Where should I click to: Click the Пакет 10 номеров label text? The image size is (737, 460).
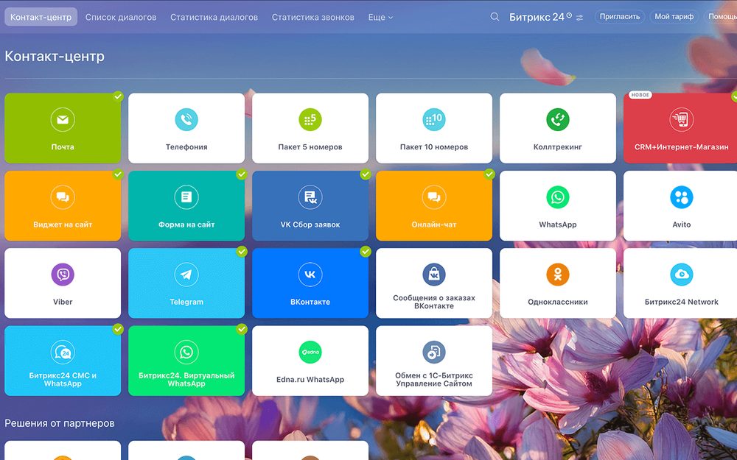click(x=434, y=147)
